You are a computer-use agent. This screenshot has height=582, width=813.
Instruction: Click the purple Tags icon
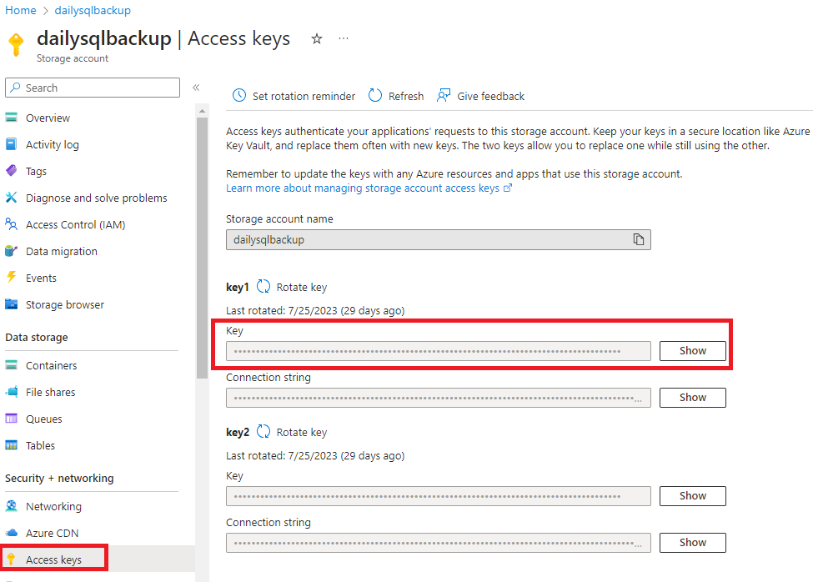coord(12,170)
